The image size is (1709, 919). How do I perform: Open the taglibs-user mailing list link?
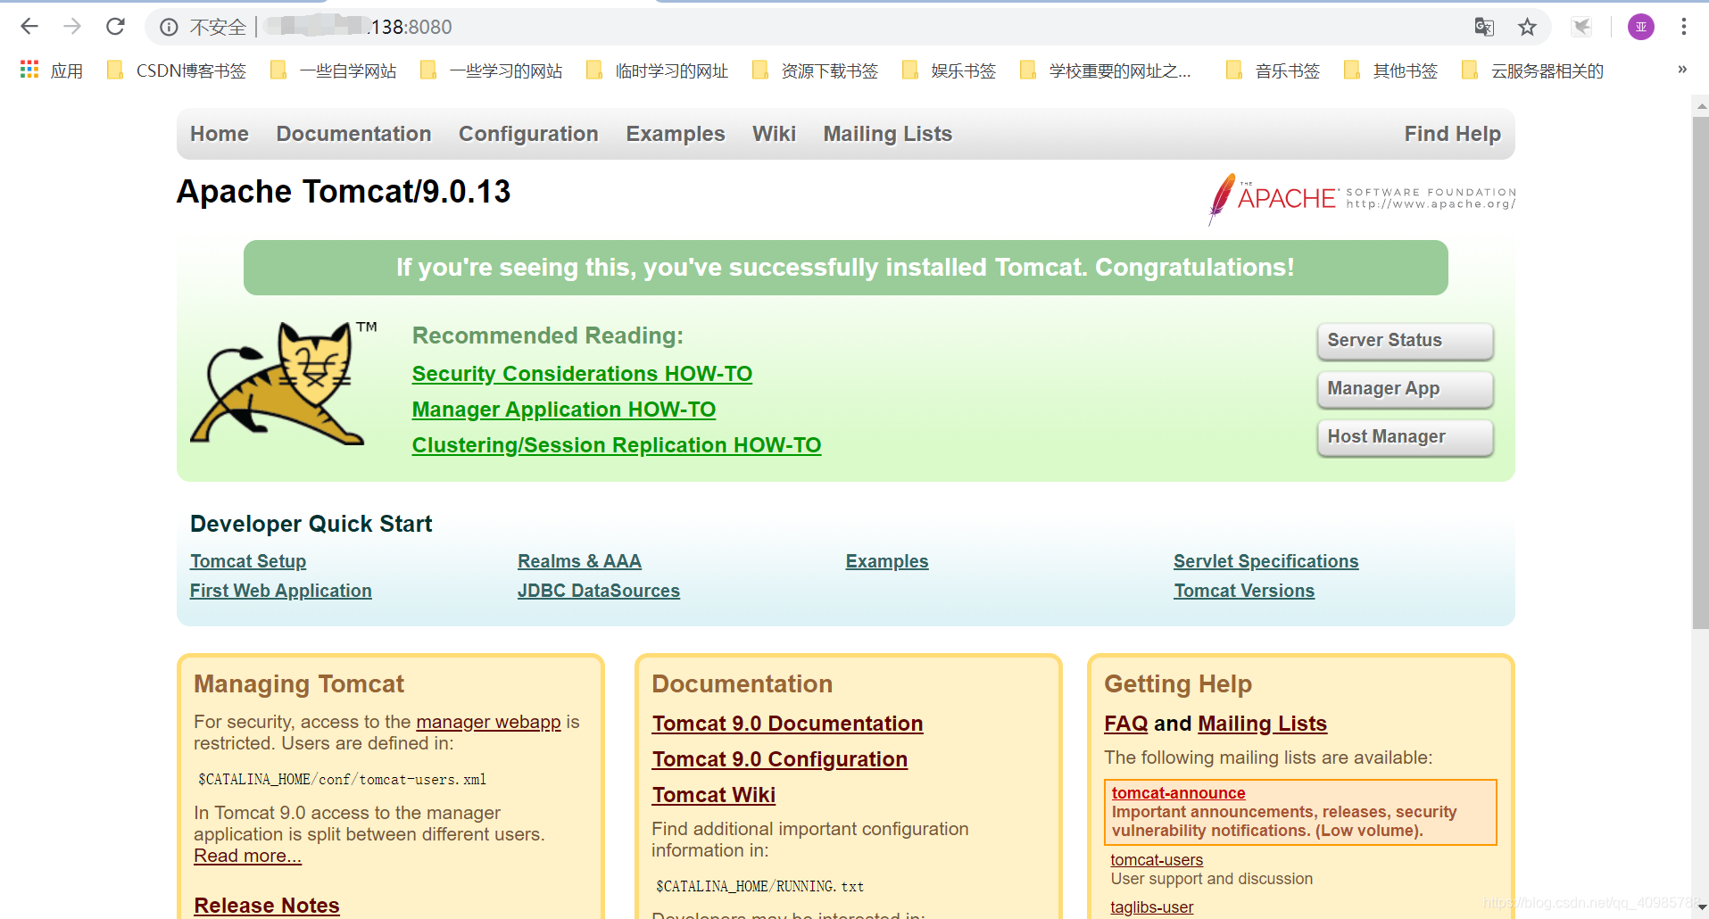[1151, 907]
